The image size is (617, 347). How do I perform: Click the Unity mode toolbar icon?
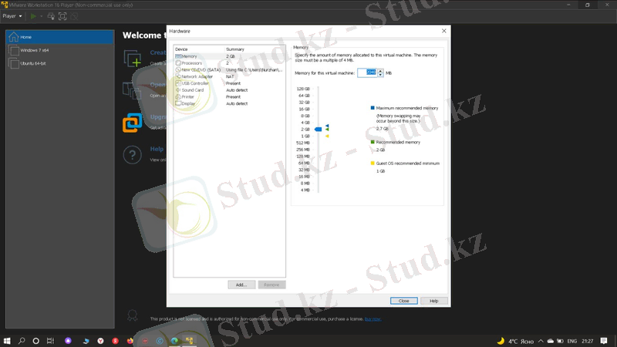74,16
